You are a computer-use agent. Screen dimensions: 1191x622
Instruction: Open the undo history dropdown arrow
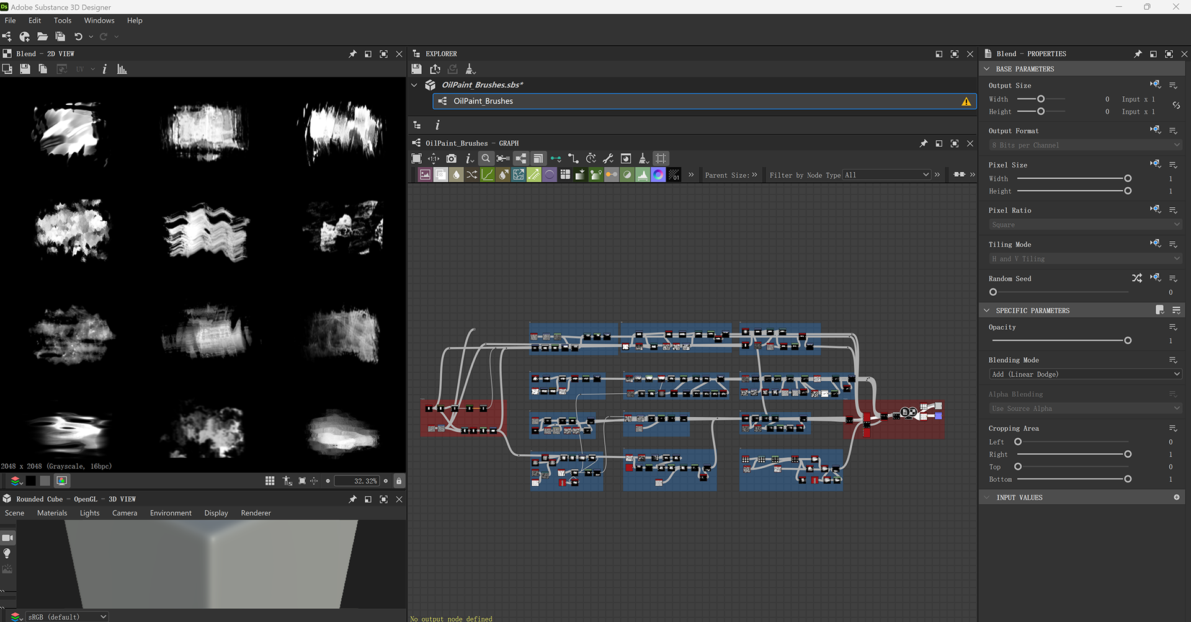click(91, 37)
